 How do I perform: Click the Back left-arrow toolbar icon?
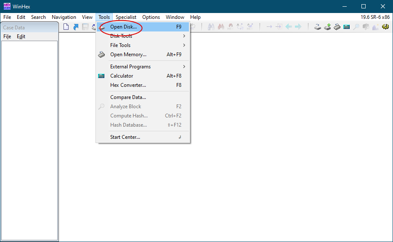(x=289, y=27)
